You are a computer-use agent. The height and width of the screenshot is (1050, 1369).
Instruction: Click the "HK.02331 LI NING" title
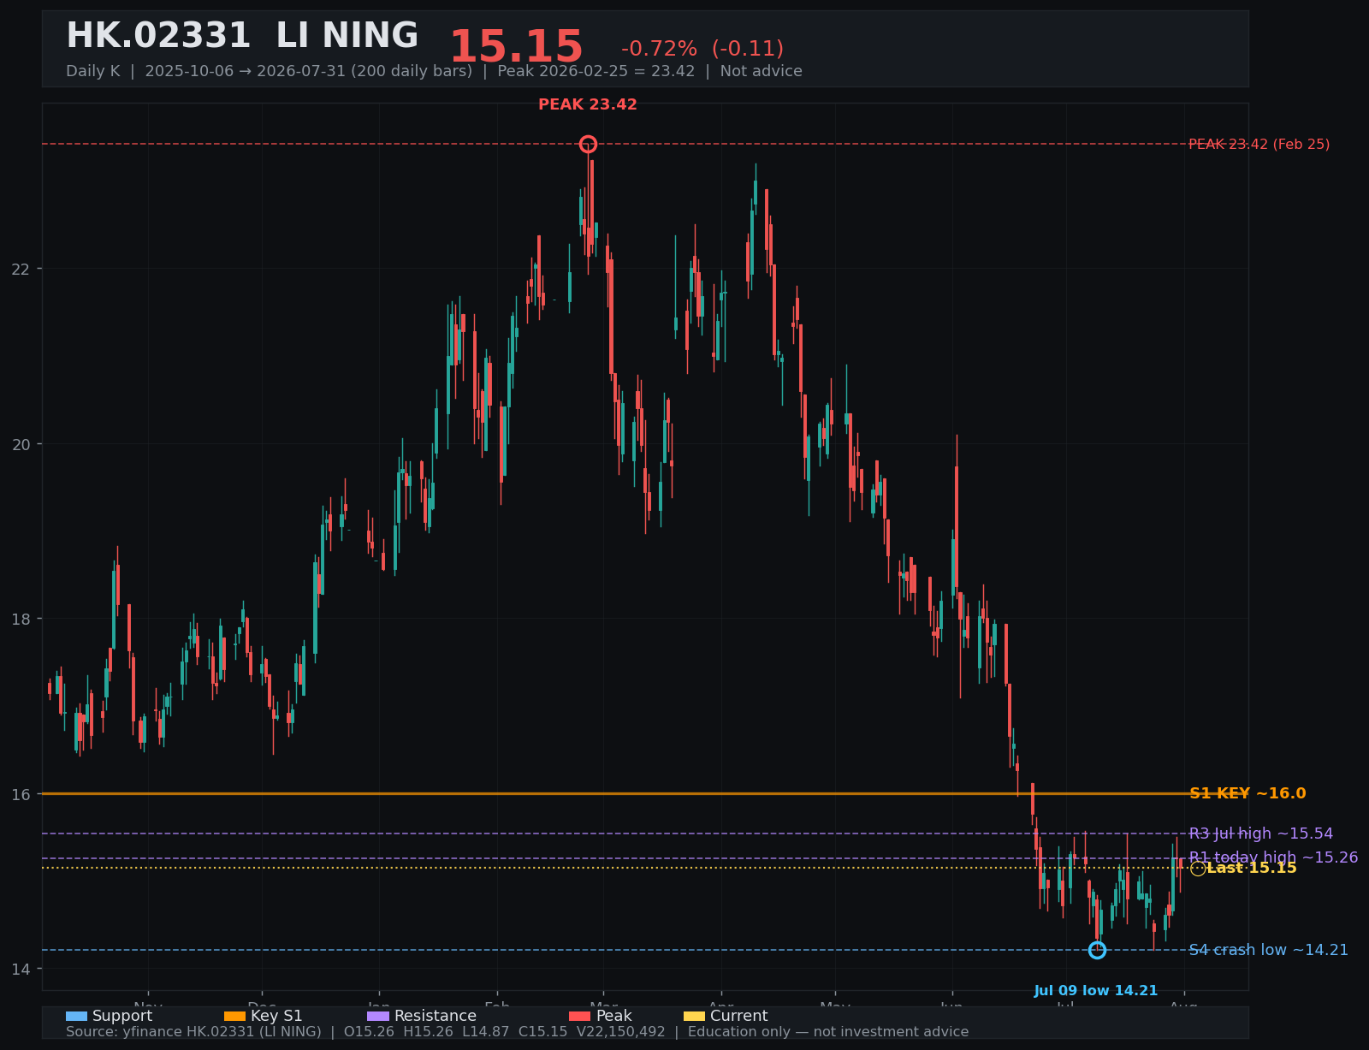pyautogui.click(x=242, y=37)
